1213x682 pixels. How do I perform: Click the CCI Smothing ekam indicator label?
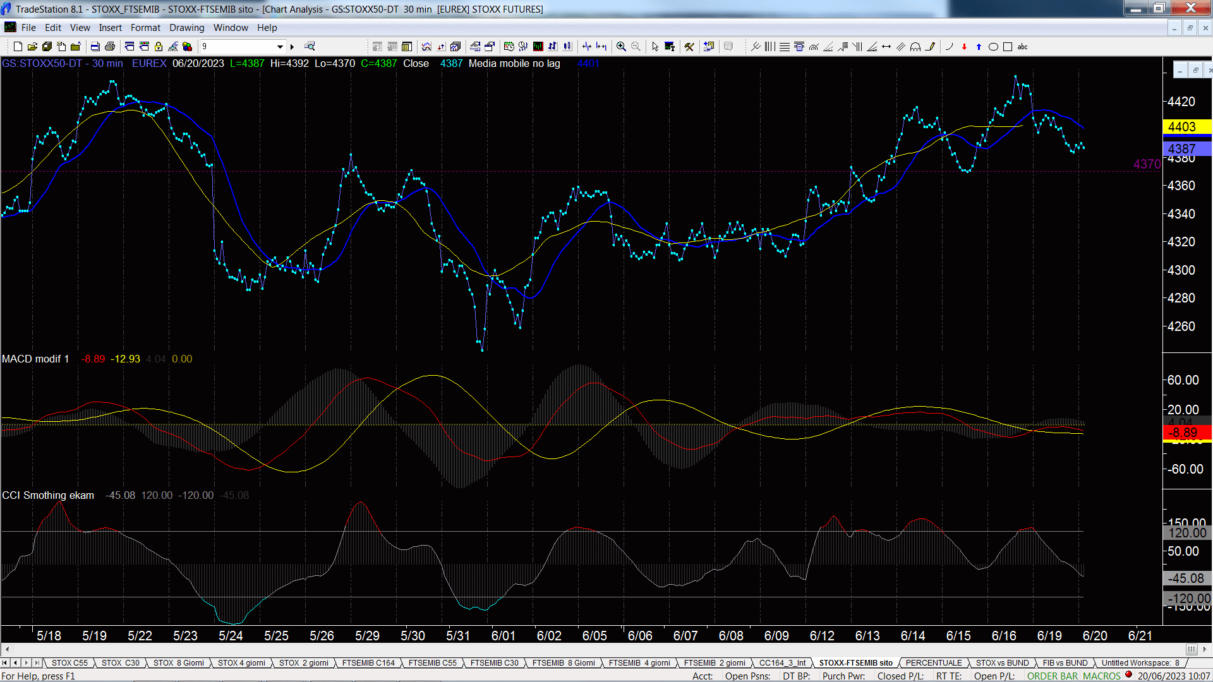[x=48, y=495]
